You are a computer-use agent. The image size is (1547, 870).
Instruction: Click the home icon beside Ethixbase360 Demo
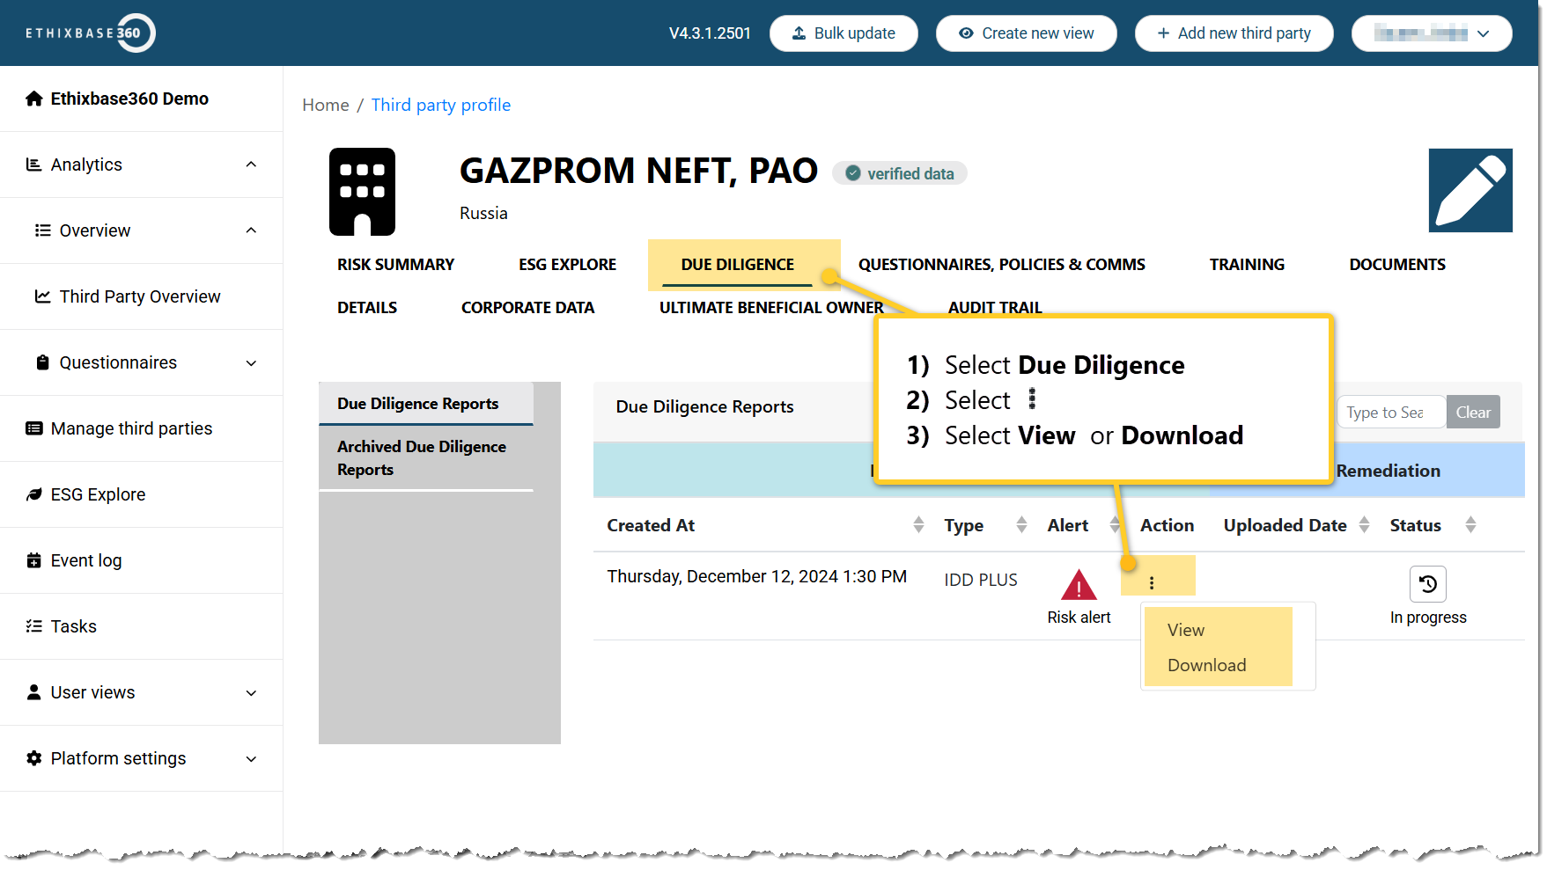pyautogui.click(x=34, y=99)
